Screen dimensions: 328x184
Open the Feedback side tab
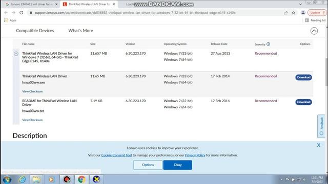(321, 126)
